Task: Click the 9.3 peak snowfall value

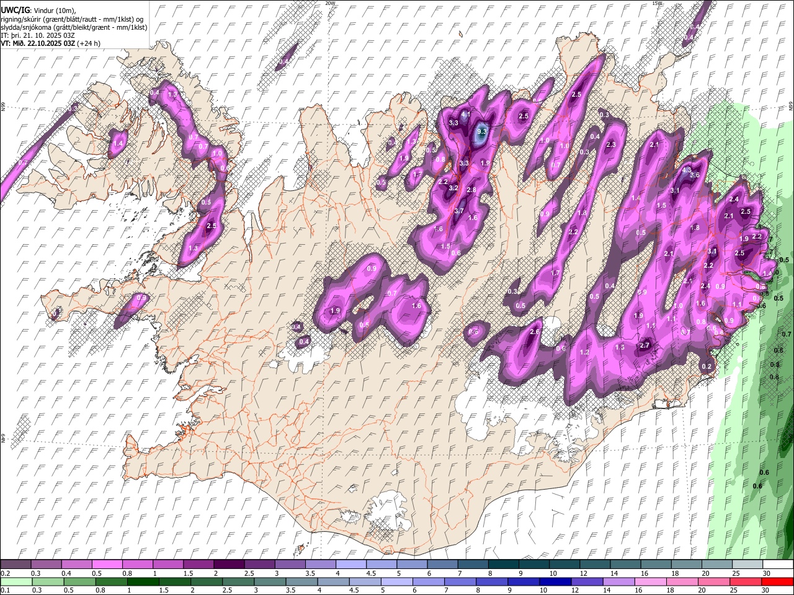Action: click(483, 132)
